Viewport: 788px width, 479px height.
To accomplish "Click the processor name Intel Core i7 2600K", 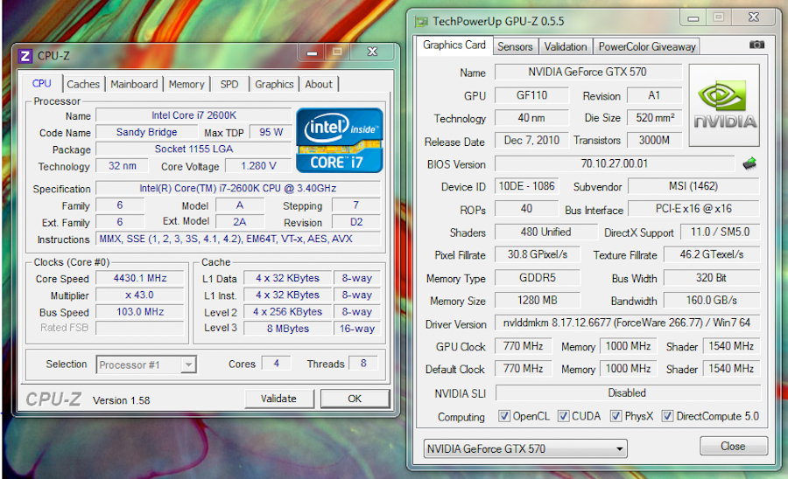I will (x=194, y=115).
